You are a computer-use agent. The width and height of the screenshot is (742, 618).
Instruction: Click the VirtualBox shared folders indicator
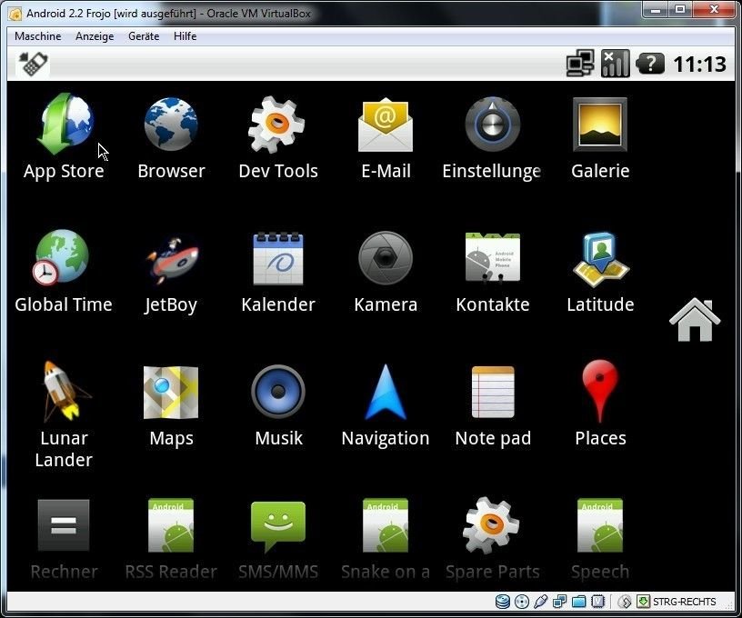(578, 602)
